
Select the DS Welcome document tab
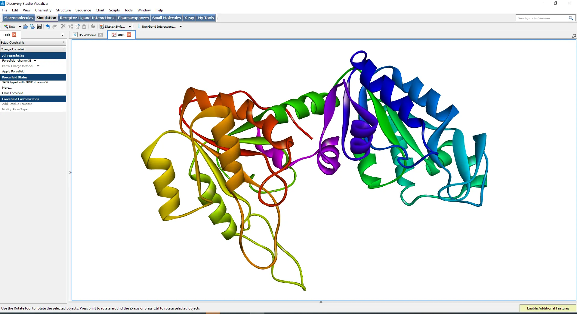pyautogui.click(x=87, y=35)
